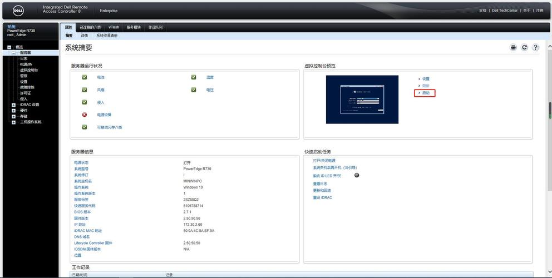552x278 pixels.
Task: Open the 查看日志 quick task
Action: tap(320, 183)
